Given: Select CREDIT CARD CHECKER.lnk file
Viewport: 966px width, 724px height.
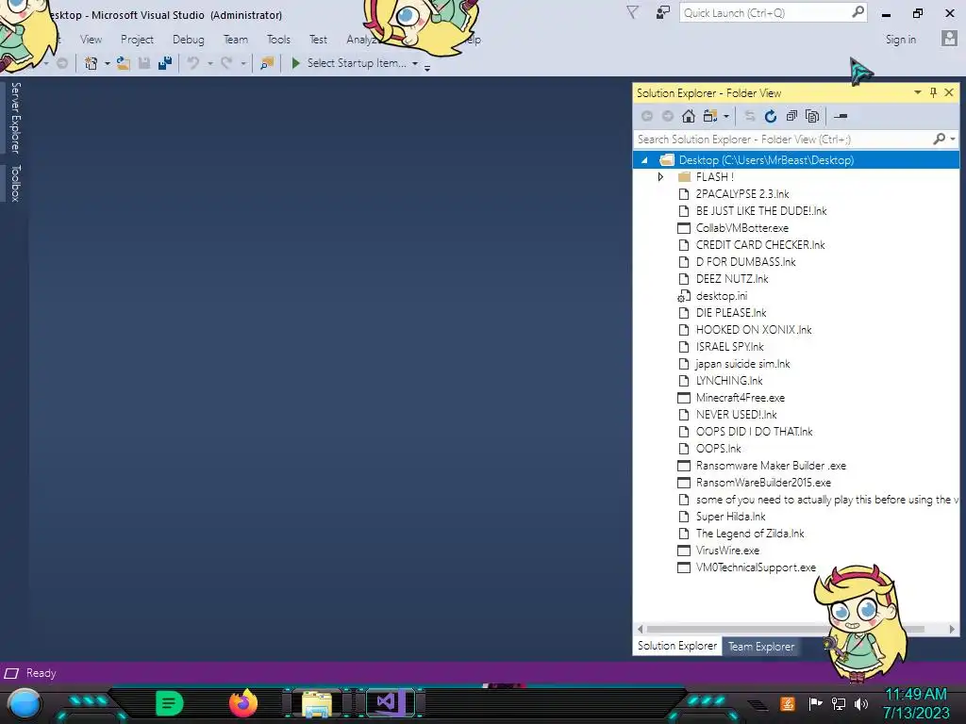Looking at the screenshot, I should coord(760,245).
